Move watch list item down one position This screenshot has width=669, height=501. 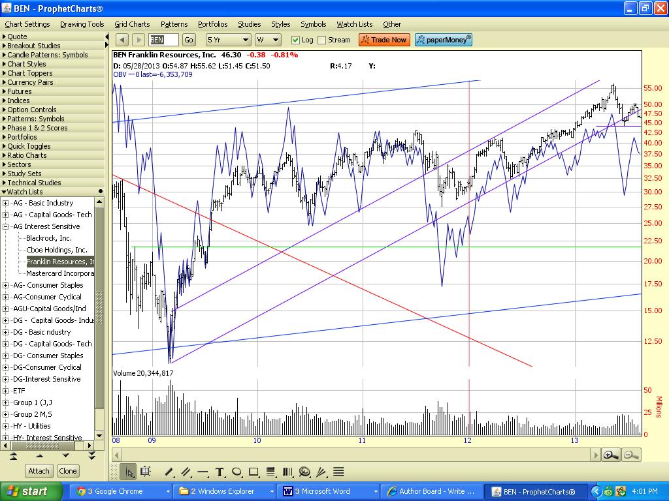point(65,456)
